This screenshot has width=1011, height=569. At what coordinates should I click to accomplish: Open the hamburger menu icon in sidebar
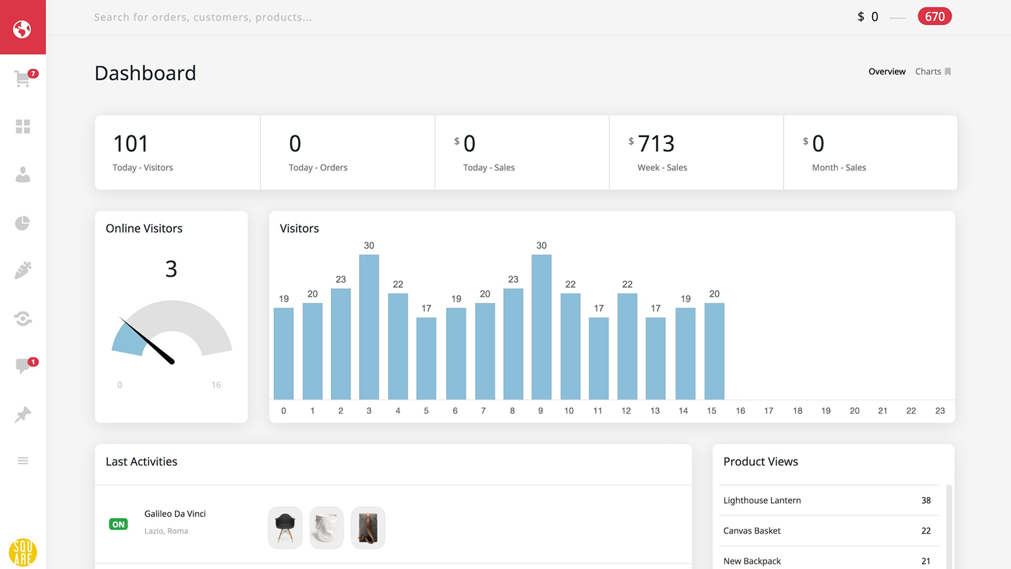pos(23,460)
